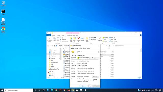Open the Recycle Bin desktop icon
This screenshot has width=163, height=92.
(3, 4)
